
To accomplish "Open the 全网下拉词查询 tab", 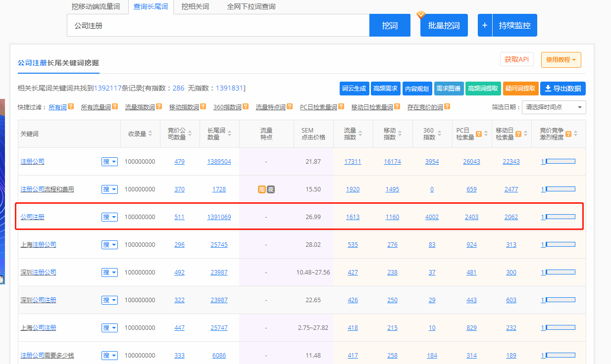I will (x=251, y=6).
